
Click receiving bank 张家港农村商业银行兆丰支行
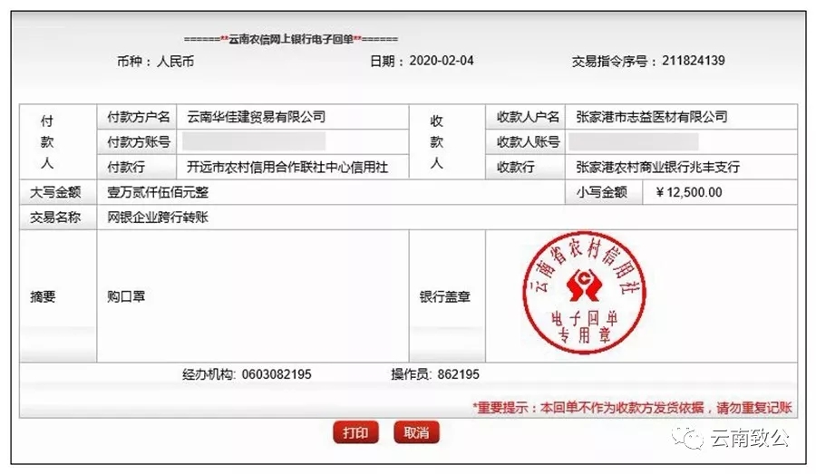coord(657,167)
